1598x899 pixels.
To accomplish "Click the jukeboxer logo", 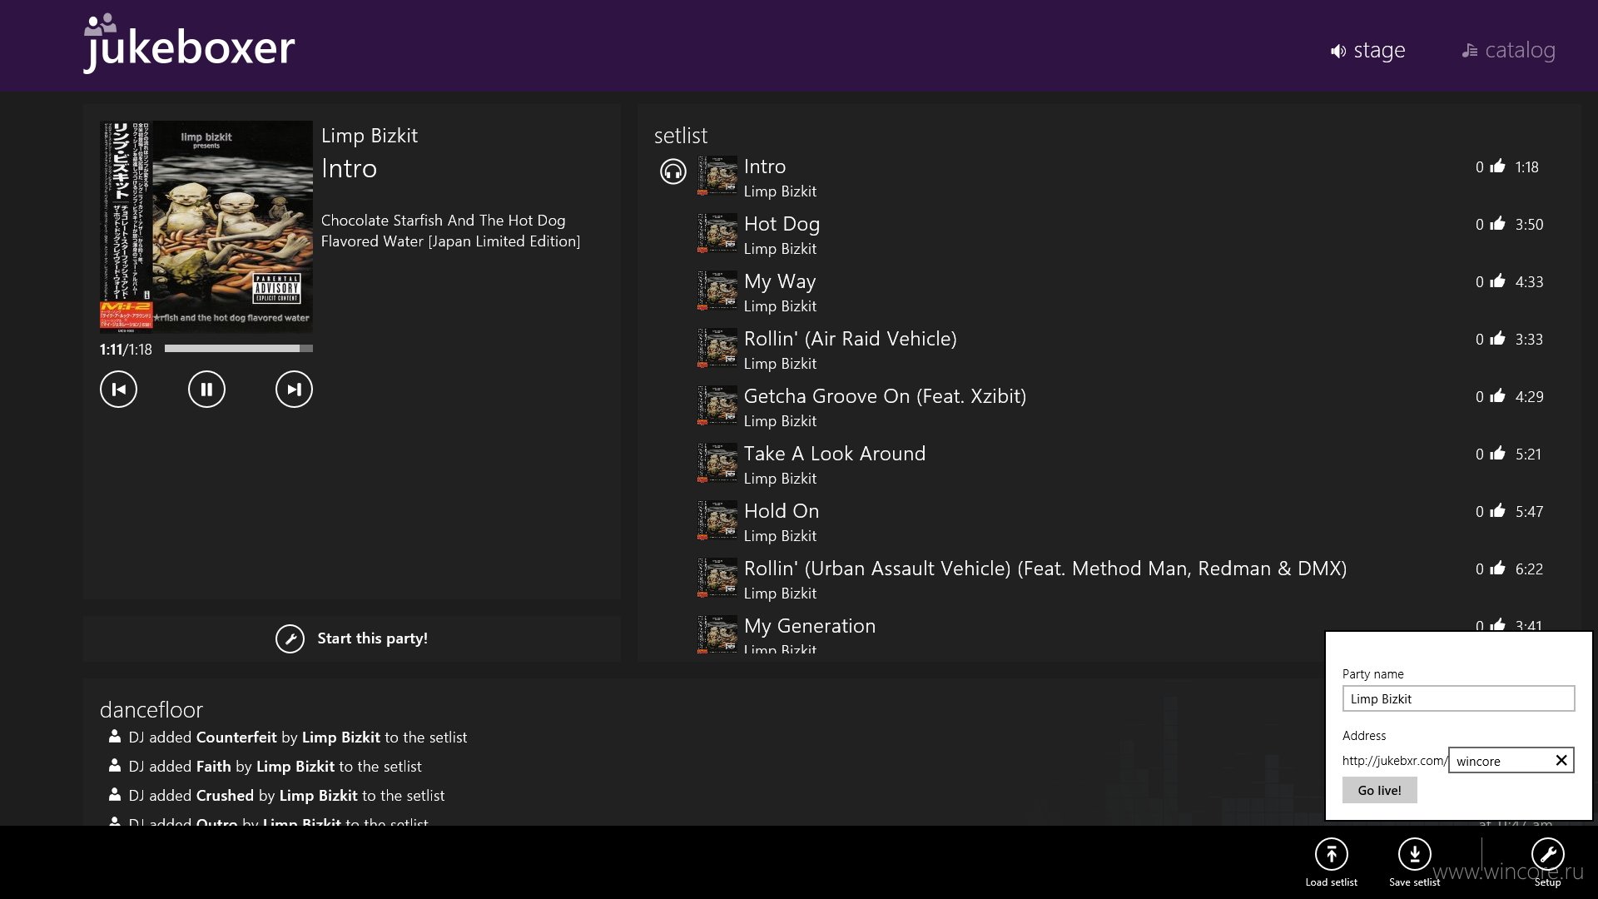I will click(189, 43).
